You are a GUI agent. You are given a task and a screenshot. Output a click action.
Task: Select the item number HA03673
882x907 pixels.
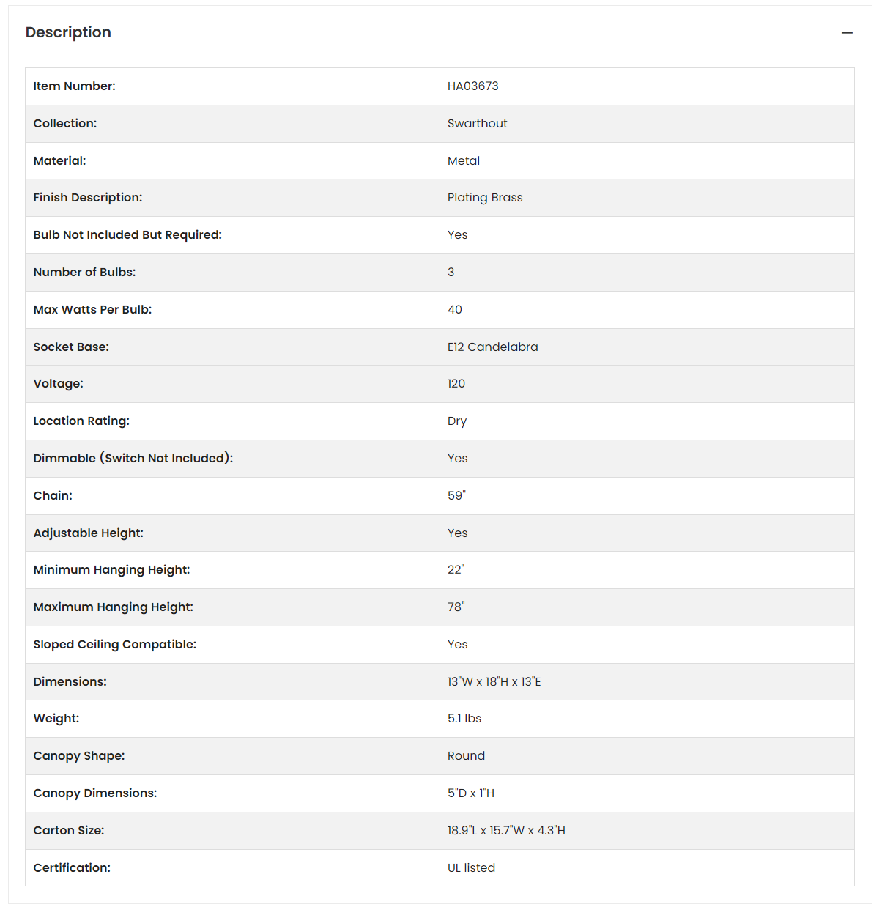tap(472, 86)
